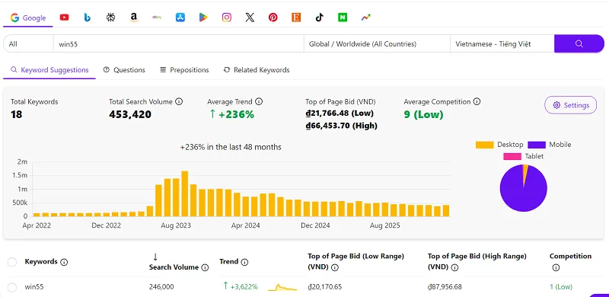609x297 pixels.
Task: Tick the select-all checkbox beside Keywords header
Action: [x=12, y=262]
